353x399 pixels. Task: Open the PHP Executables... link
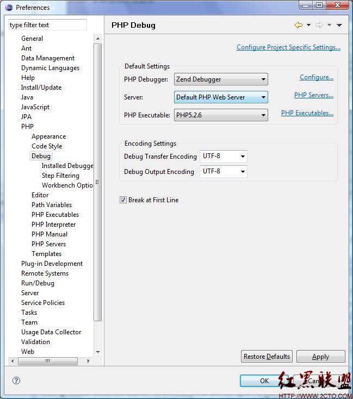(307, 113)
